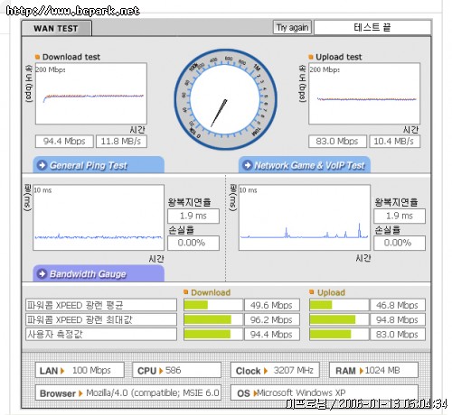This screenshot has width=452, height=415.
Task: Open the Bandwidth Gauge section header
Action: click(99, 273)
